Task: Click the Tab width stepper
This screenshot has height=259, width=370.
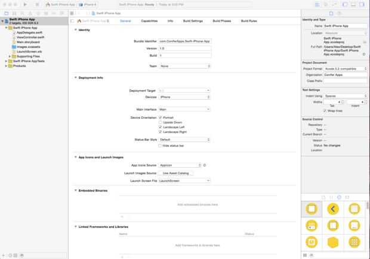Action: [x=343, y=102]
